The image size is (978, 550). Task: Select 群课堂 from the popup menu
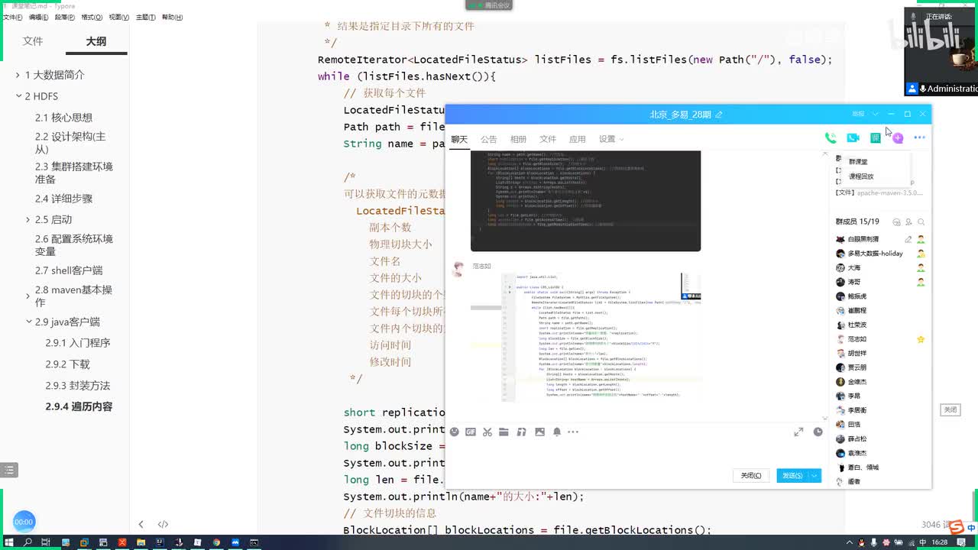[858, 162]
